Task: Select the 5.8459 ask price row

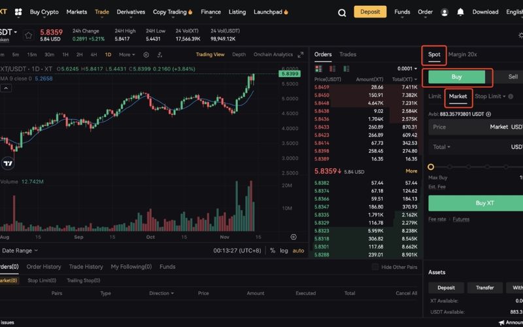Action: [366, 88]
